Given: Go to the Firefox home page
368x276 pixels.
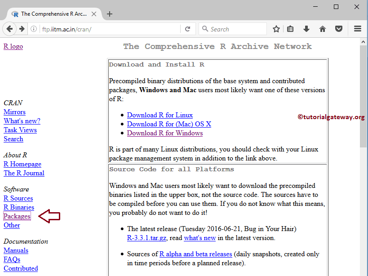Looking at the screenshot, I should [x=322, y=28].
